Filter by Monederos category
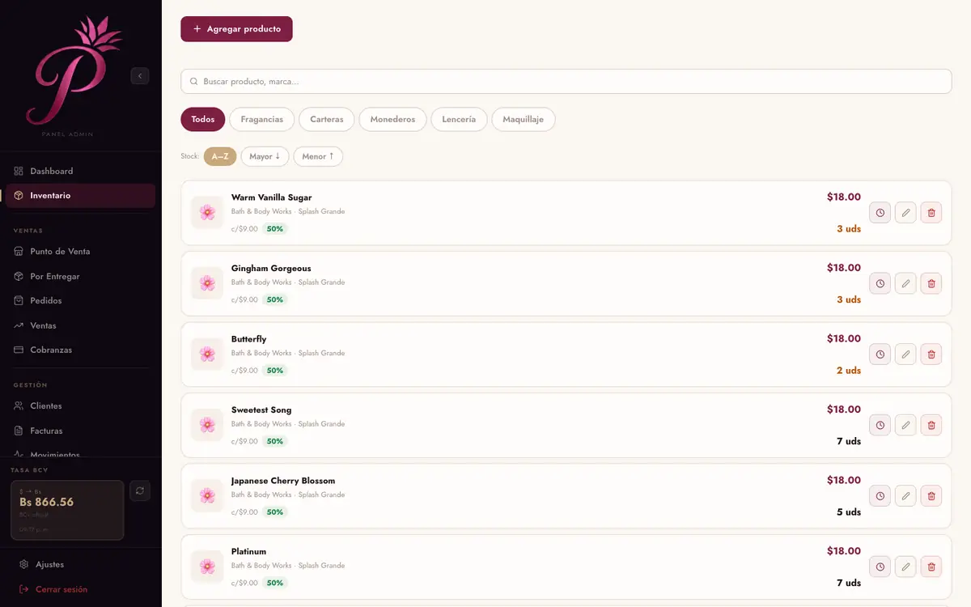Image resolution: width=971 pixels, height=607 pixels. pyautogui.click(x=392, y=120)
